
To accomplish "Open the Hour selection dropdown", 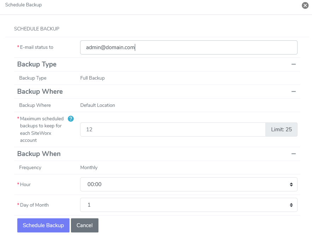I will click(189, 184).
